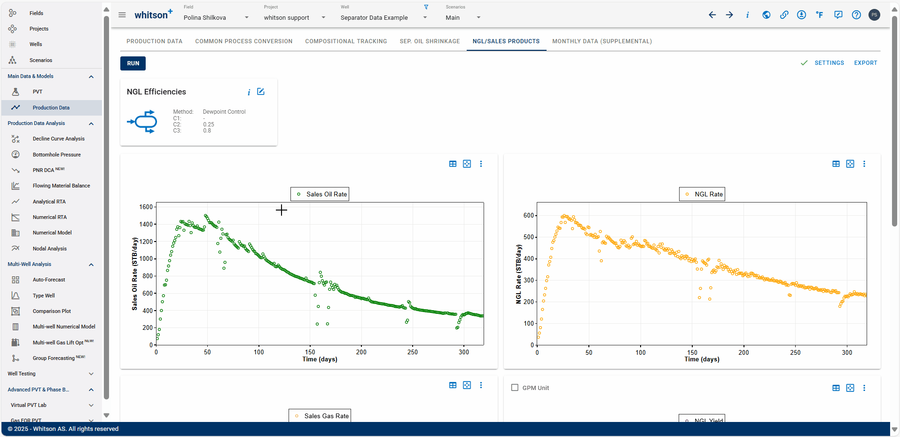Viewport: 900px width, 437px height.
Task: Click the help question mark icon in header
Action: (856, 15)
